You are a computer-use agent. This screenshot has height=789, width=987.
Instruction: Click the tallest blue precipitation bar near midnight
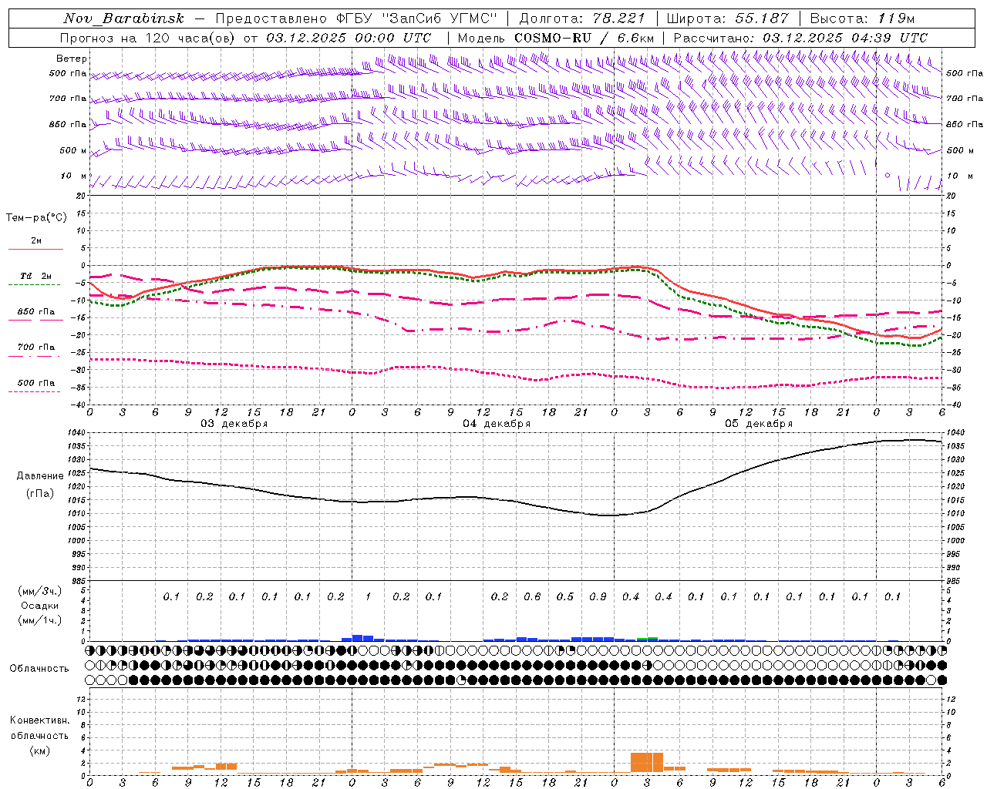[357, 638]
